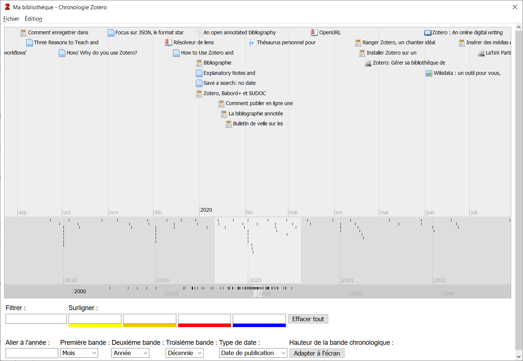Click the orange highlight field
This screenshot has height=361, width=523.
149,319
